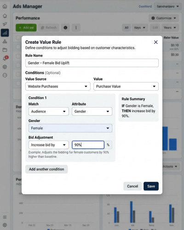
Task: Edit the Rule Name field
Action: (92, 63)
